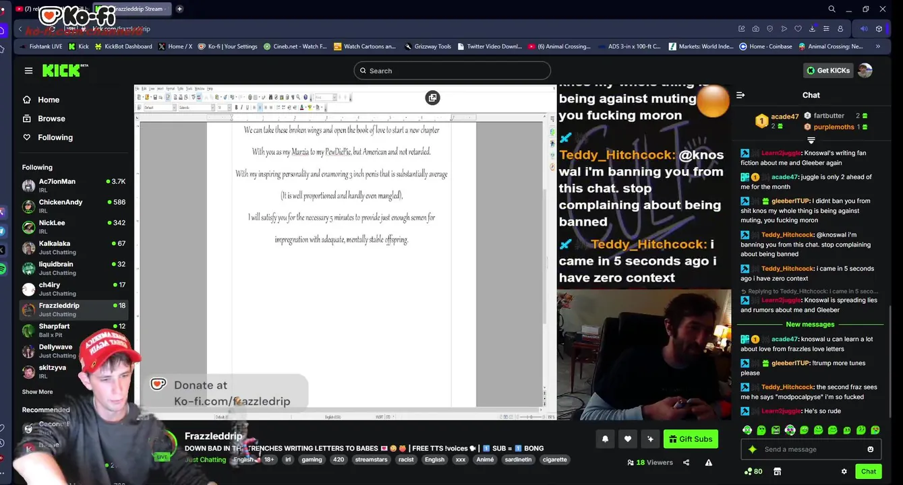Screen dimensions: 903x485
Task: Click the stream overlay pop-out icon
Action: point(432,98)
